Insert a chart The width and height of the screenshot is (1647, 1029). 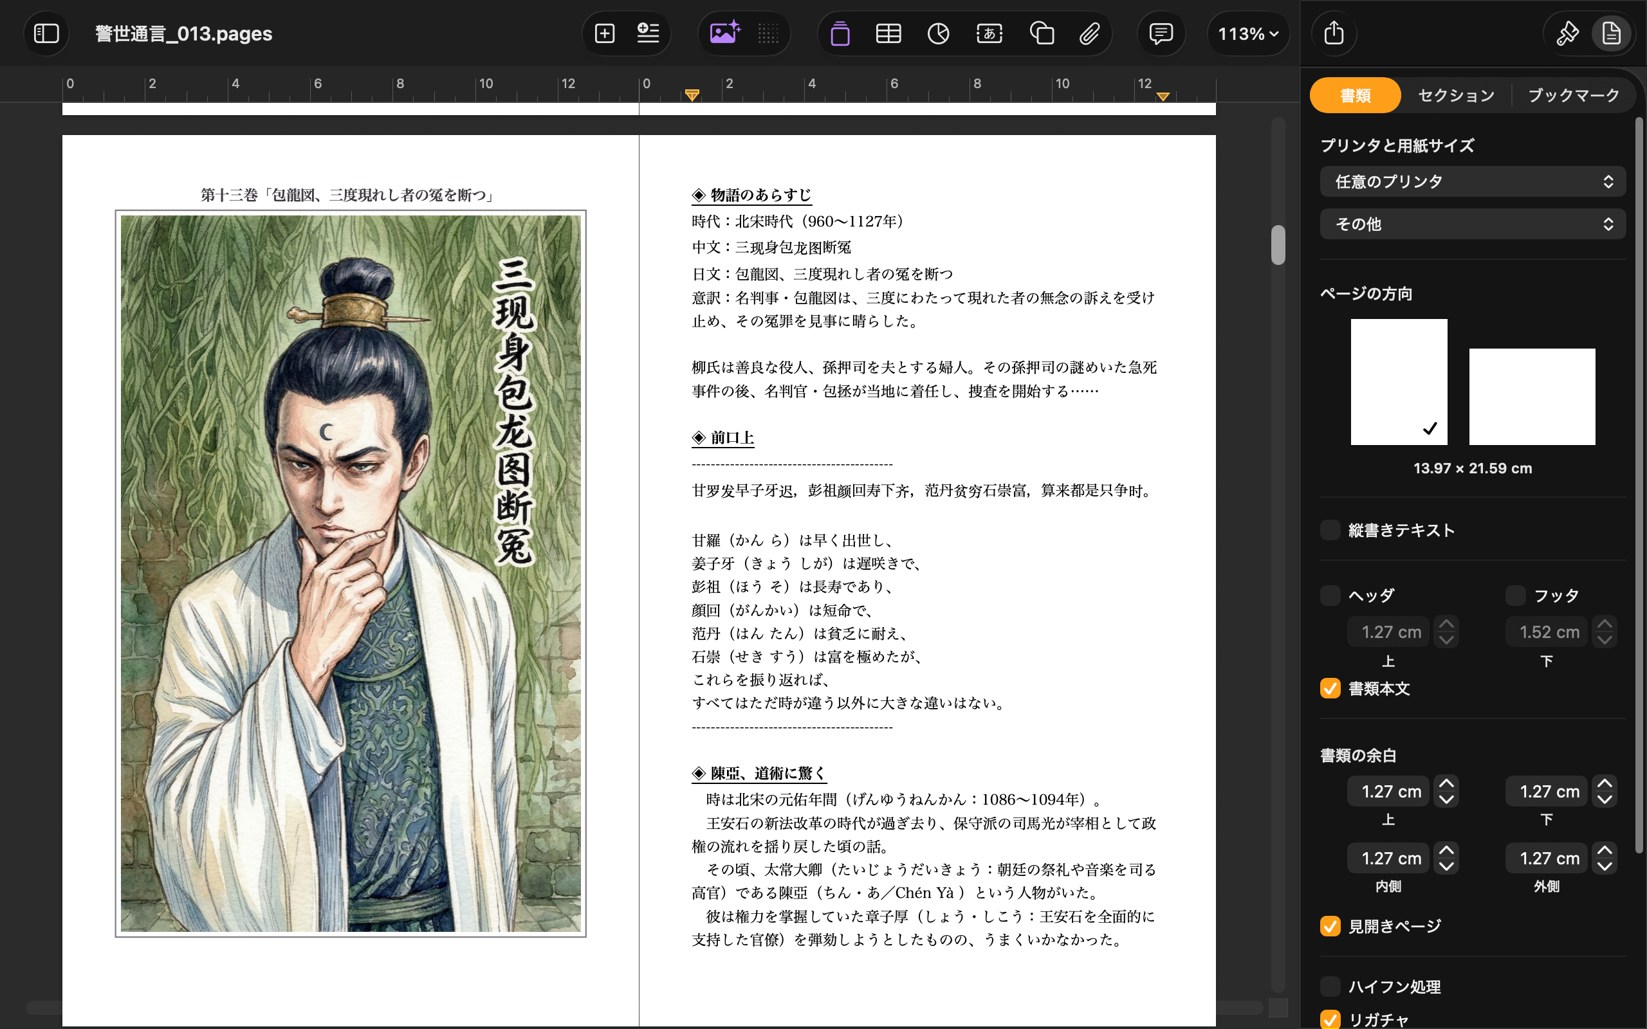939,33
